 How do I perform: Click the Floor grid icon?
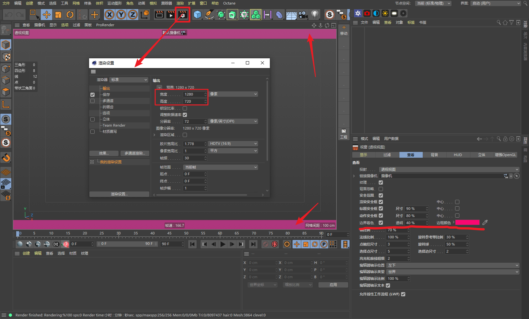point(291,15)
